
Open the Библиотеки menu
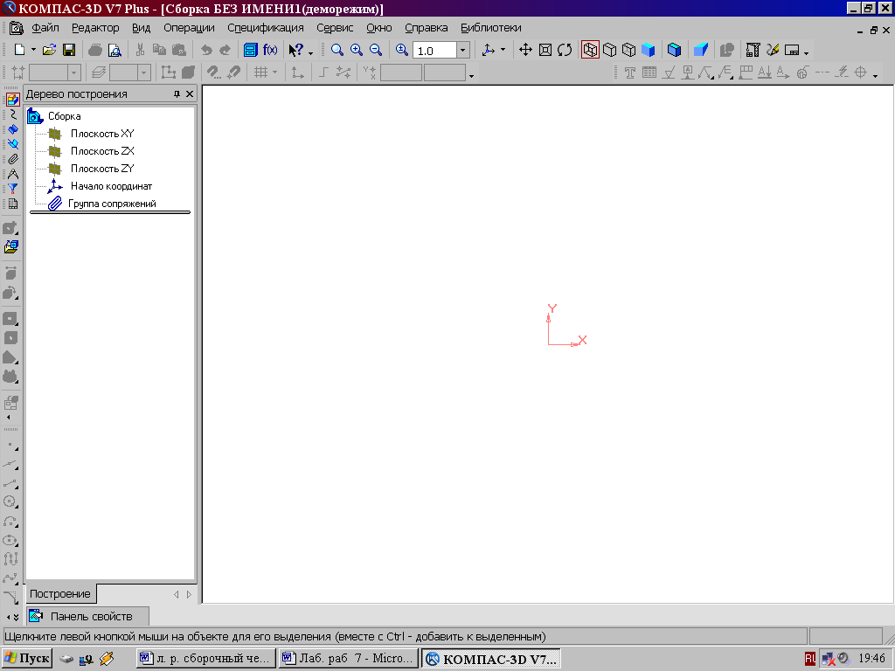tap(491, 28)
